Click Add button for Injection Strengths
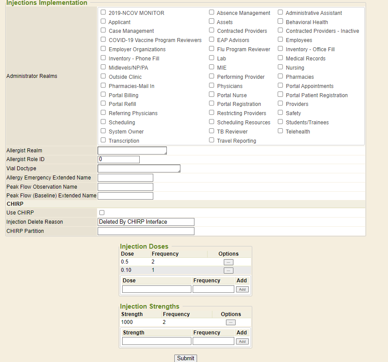The height and width of the screenshot is (362, 388). 242,341
